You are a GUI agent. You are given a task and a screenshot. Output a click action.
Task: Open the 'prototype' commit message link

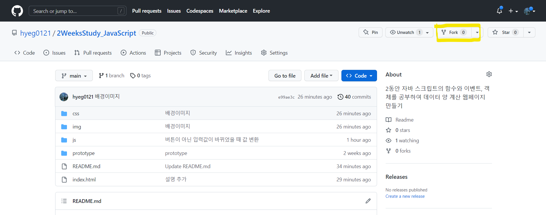click(176, 153)
